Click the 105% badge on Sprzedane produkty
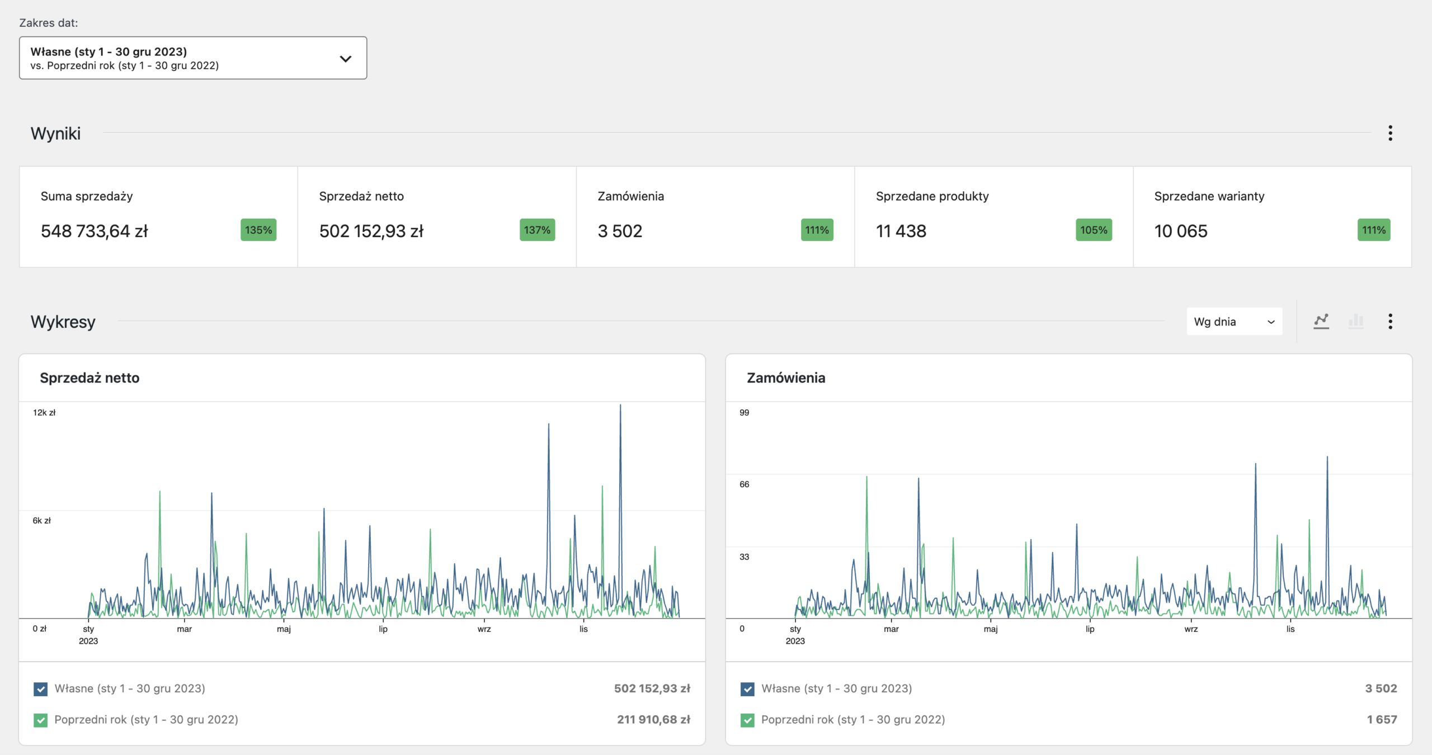Image resolution: width=1432 pixels, height=755 pixels. (1094, 230)
